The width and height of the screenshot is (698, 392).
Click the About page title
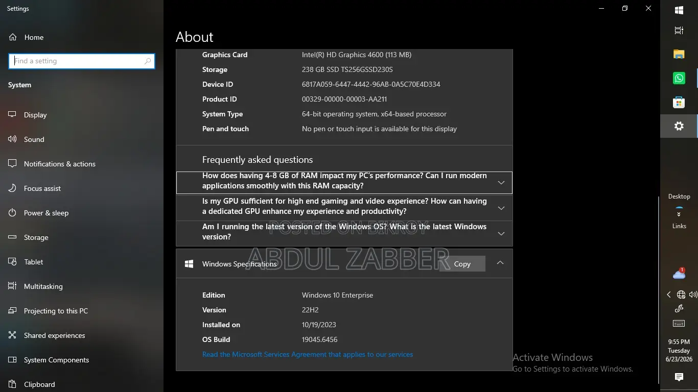195,37
